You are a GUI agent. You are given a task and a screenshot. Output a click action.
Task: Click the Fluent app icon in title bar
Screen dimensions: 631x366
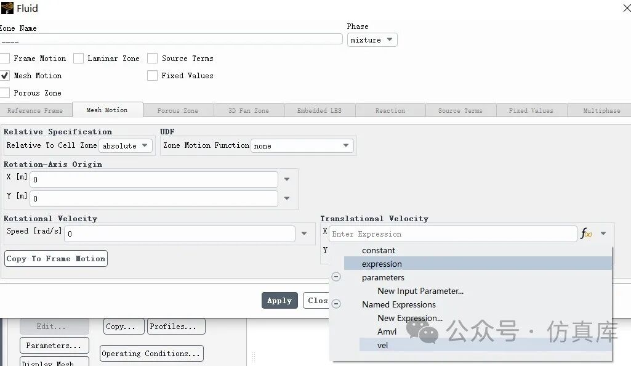(x=7, y=7)
